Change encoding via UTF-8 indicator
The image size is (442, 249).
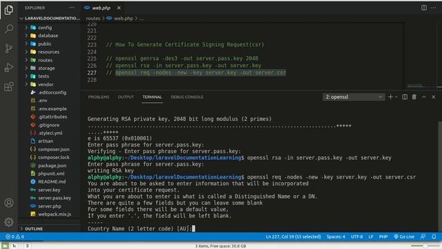pos(356,237)
